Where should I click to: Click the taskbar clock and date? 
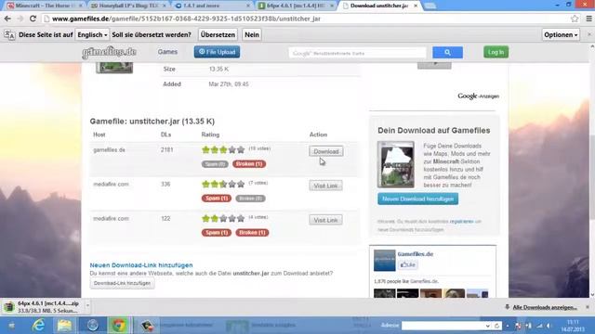pos(573,326)
